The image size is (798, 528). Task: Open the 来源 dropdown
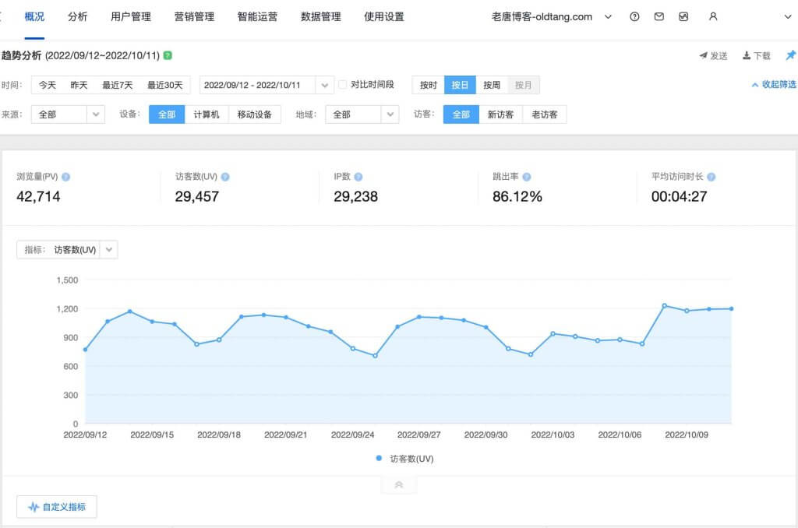(68, 114)
